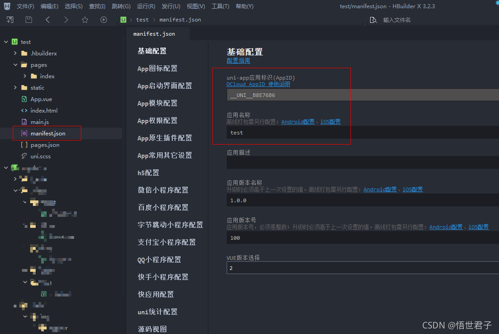The width and height of the screenshot is (499, 334).
Task: Open the 运行(R) menu
Action: coord(146,6)
